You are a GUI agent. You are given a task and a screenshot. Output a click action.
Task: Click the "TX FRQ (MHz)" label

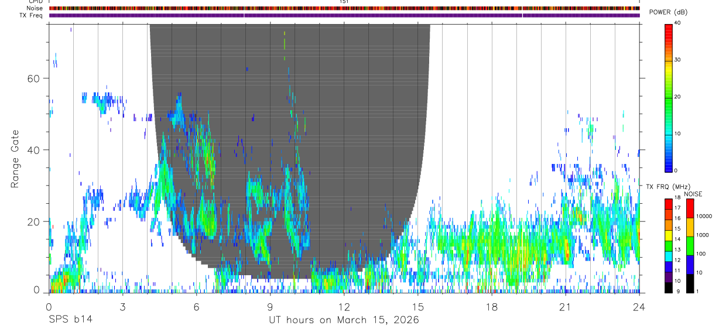(668, 187)
